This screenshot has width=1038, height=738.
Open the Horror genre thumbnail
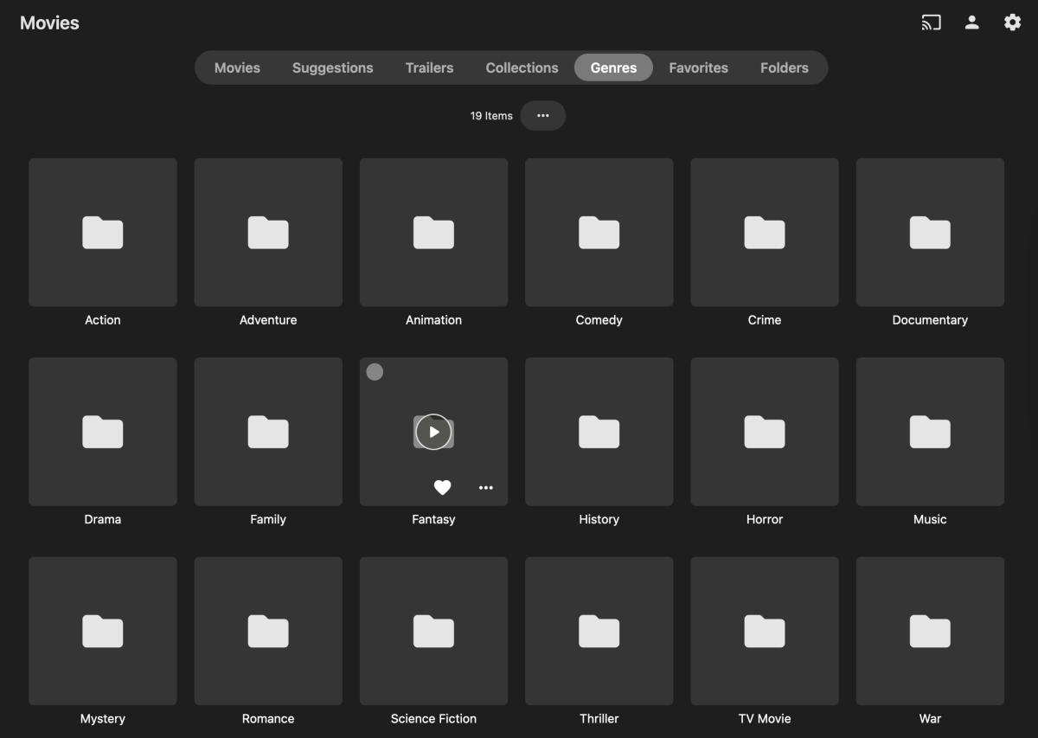pos(764,432)
